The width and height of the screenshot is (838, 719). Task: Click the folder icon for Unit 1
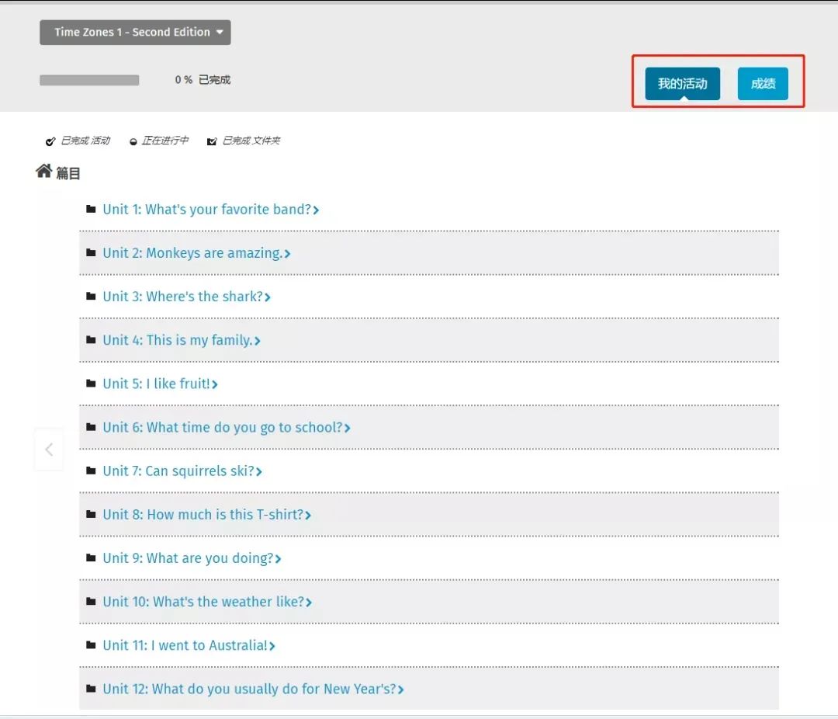coord(91,209)
